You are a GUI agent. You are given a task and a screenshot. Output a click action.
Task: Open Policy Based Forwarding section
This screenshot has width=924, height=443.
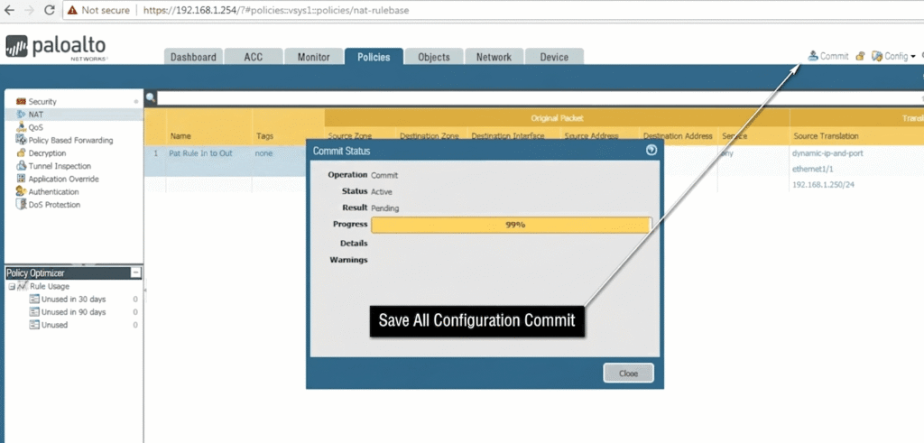[x=70, y=140]
